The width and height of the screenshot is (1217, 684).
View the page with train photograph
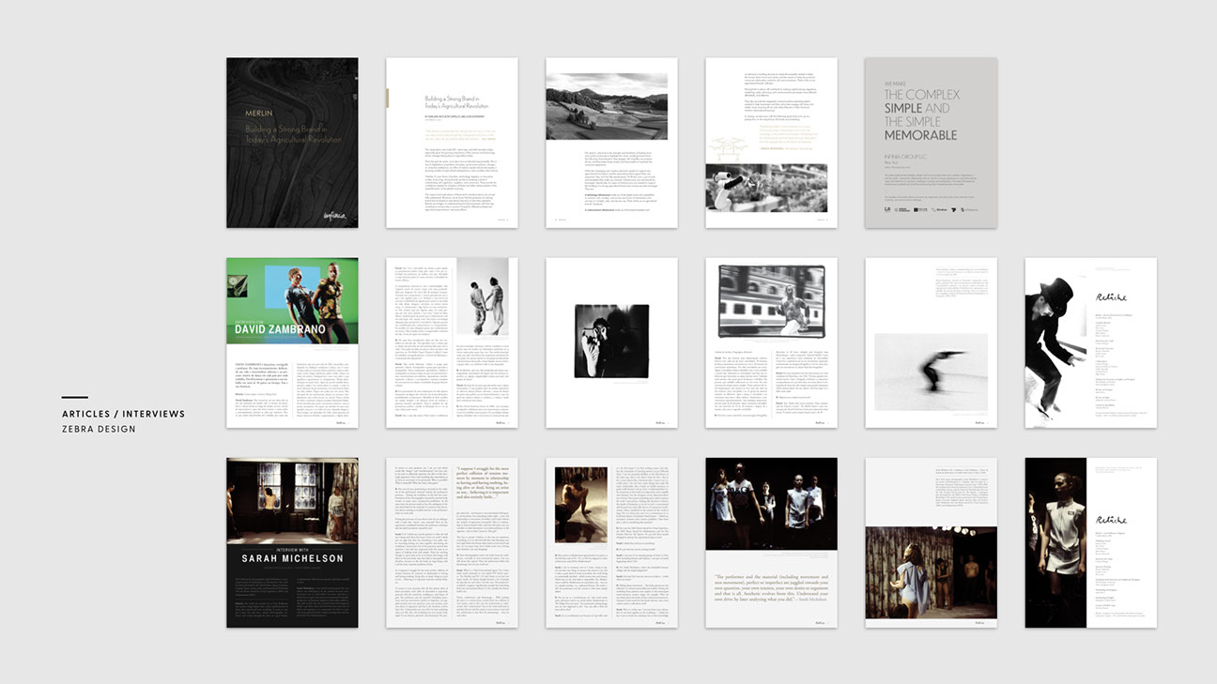click(x=771, y=343)
